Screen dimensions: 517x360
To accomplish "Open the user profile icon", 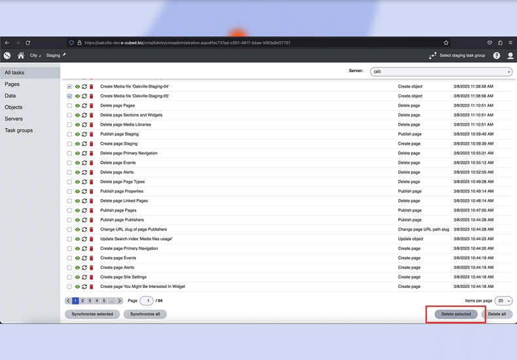I will [510, 56].
